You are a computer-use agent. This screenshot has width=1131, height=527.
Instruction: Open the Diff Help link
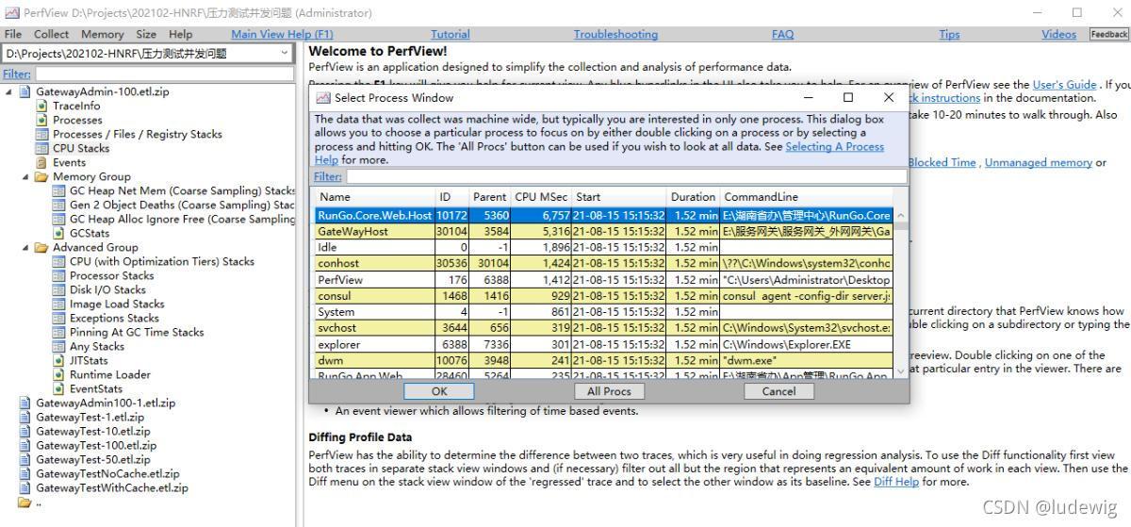click(x=896, y=482)
